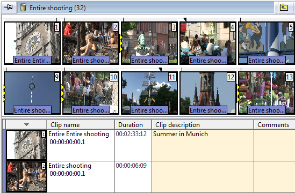Viewport: 295px width, 193px height.
Task: Click the name label on clip 11 thumbnail
Action: 149,110
